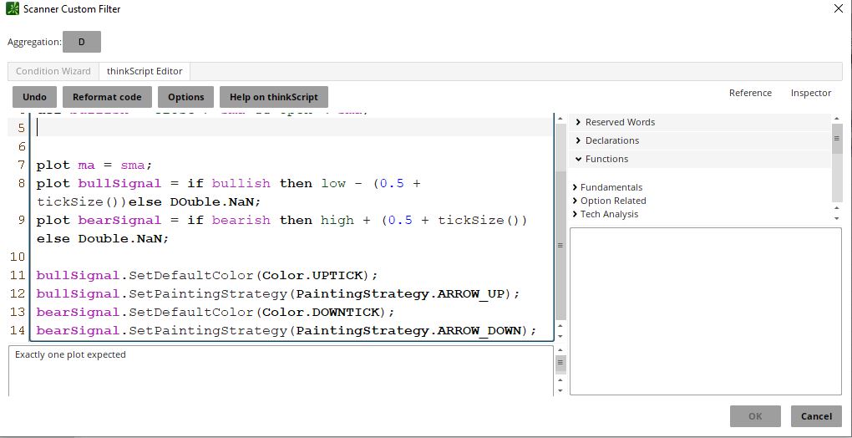This screenshot has height=438, width=852.
Task: Click the functions tree scroll up arrow
Action: click(837, 209)
